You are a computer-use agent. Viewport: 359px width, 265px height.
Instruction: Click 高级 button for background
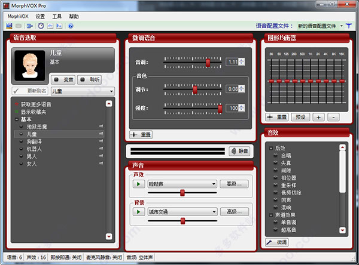[x=235, y=212]
